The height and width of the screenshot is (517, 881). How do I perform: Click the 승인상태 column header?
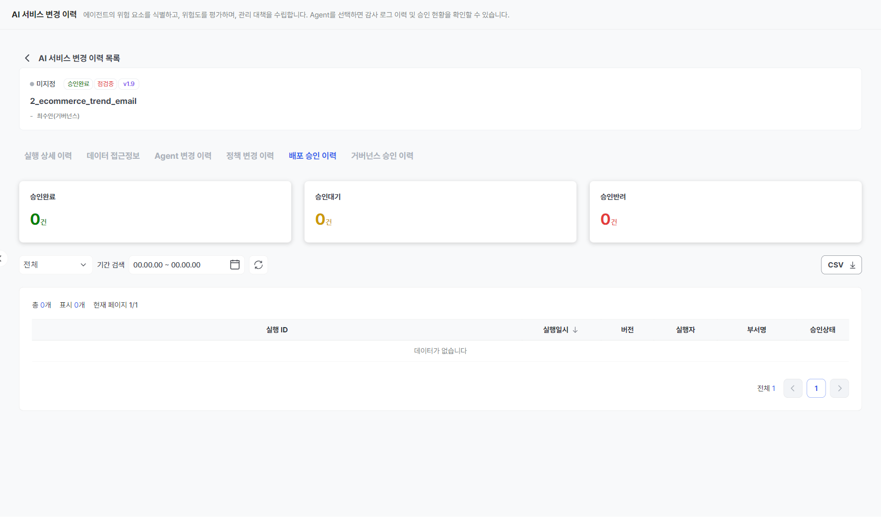822,330
